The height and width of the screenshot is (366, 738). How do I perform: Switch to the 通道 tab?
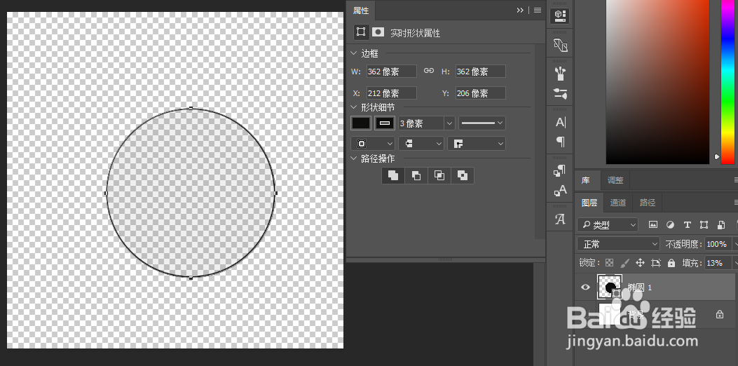click(x=618, y=203)
